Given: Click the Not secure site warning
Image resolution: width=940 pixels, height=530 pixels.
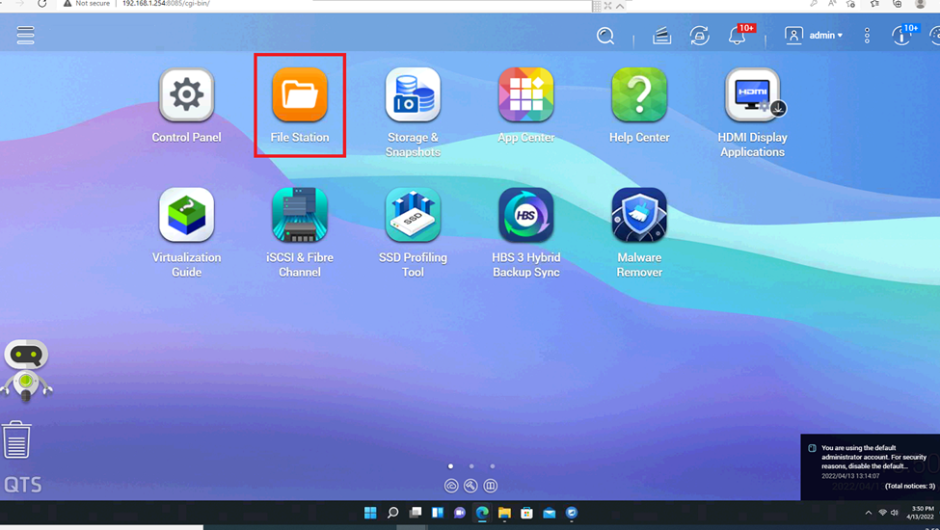Looking at the screenshot, I should click(x=88, y=4).
